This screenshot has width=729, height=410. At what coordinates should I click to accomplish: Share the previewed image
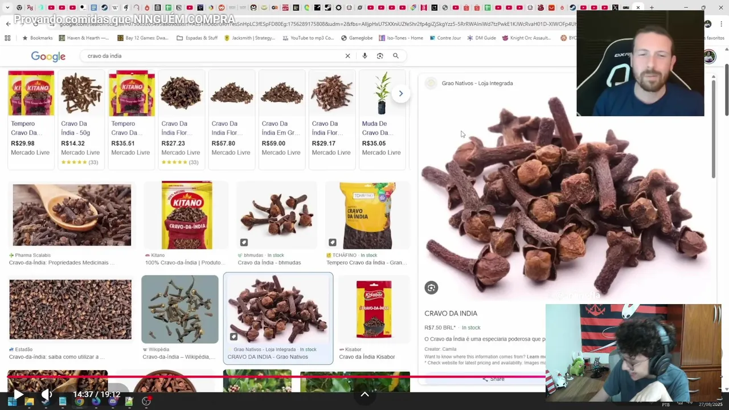[493, 379]
